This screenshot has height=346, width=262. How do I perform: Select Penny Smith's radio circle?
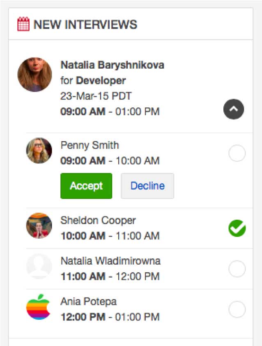(x=237, y=153)
